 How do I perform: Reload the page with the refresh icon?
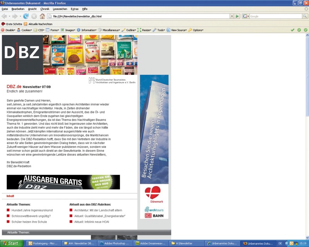(x=26, y=16)
